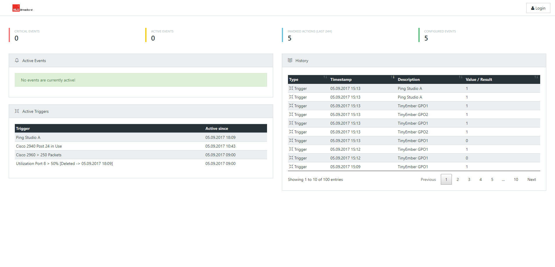Go to Next history page
Screen dimensions: 555x267
click(531, 179)
